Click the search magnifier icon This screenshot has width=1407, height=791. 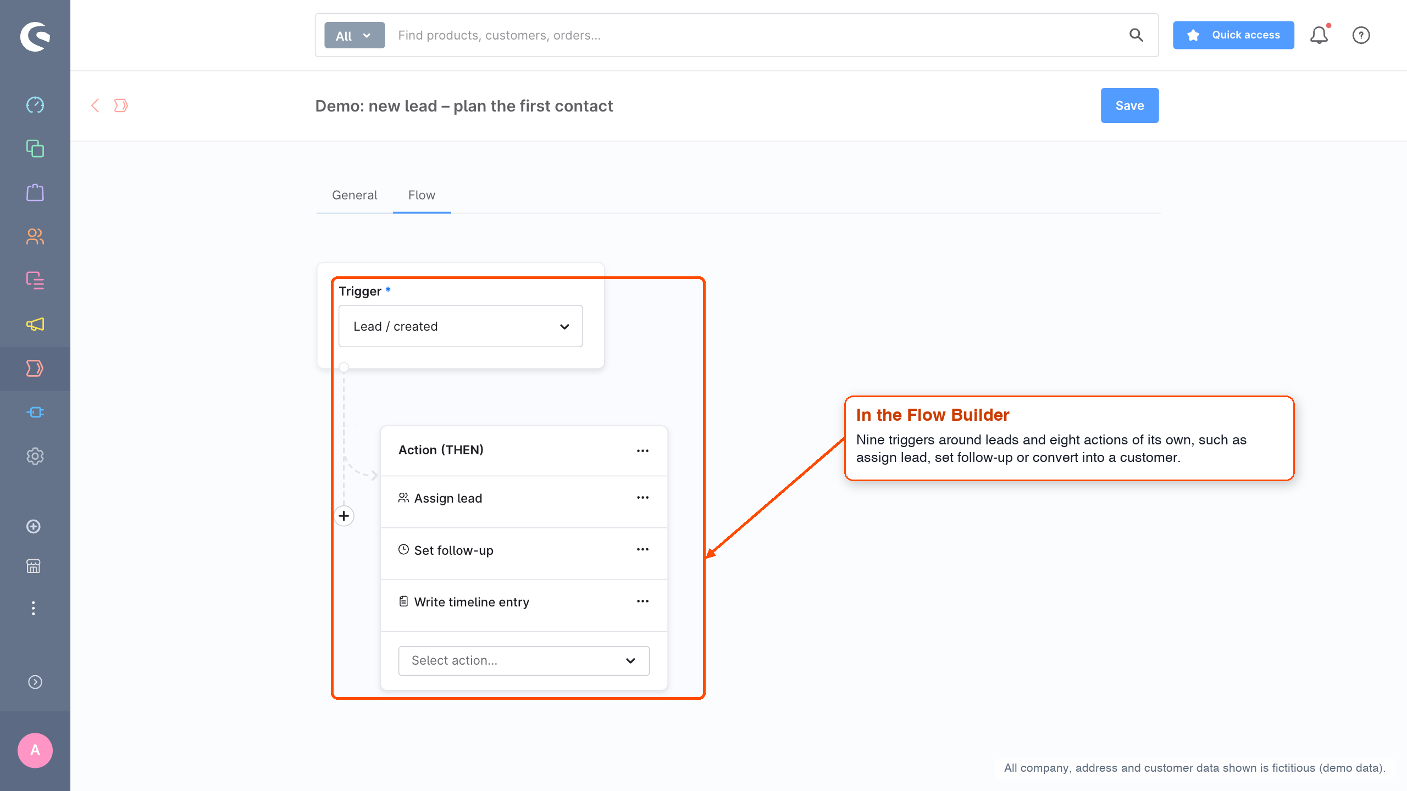click(1136, 35)
